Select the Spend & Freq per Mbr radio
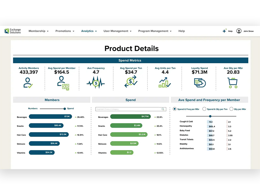Viewport: 260px width, 195px height. [174, 109]
